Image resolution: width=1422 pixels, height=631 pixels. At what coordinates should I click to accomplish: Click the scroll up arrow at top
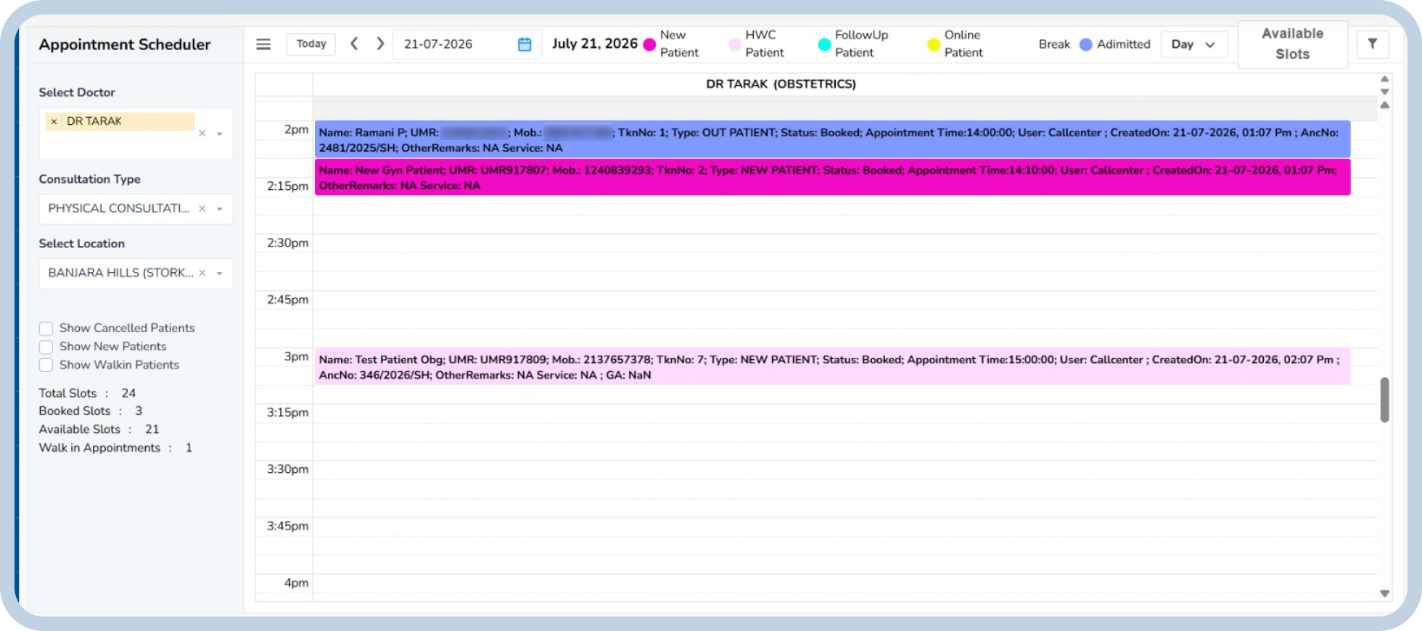(x=1384, y=78)
